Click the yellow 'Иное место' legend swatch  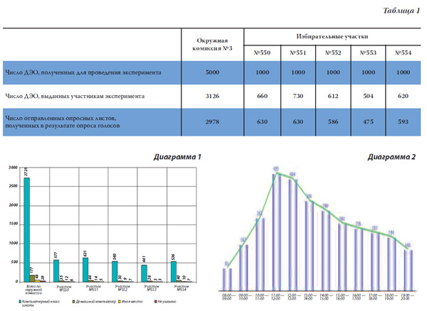coord(118,300)
